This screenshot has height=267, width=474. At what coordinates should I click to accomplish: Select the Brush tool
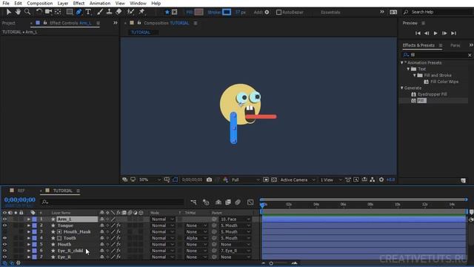click(x=100, y=12)
